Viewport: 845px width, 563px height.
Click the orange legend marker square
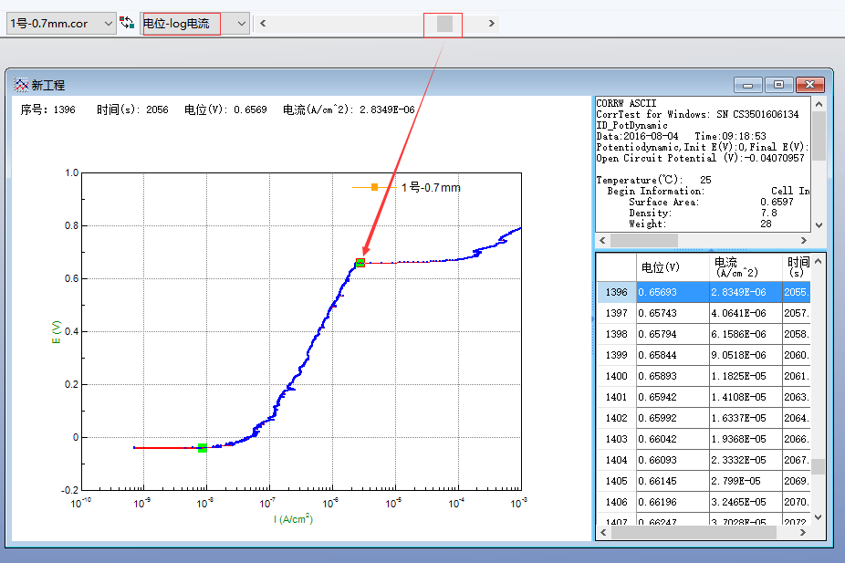pyautogui.click(x=374, y=187)
